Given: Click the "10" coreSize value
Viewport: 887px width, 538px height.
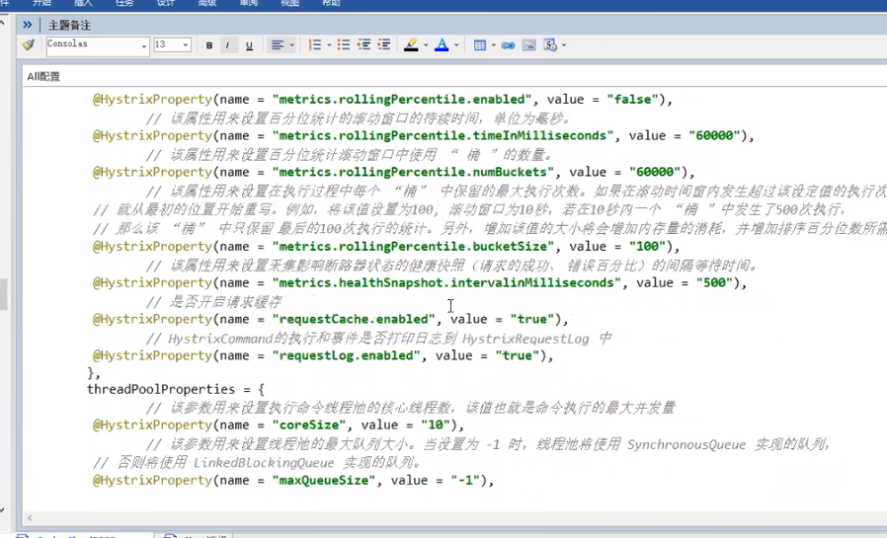Looking at the screenshot, I should tap(436, 425).
